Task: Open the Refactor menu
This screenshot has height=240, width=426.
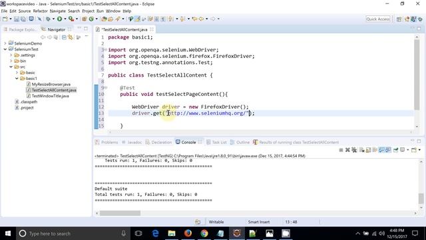Action: pyautogui.click(x=40, y=11)
